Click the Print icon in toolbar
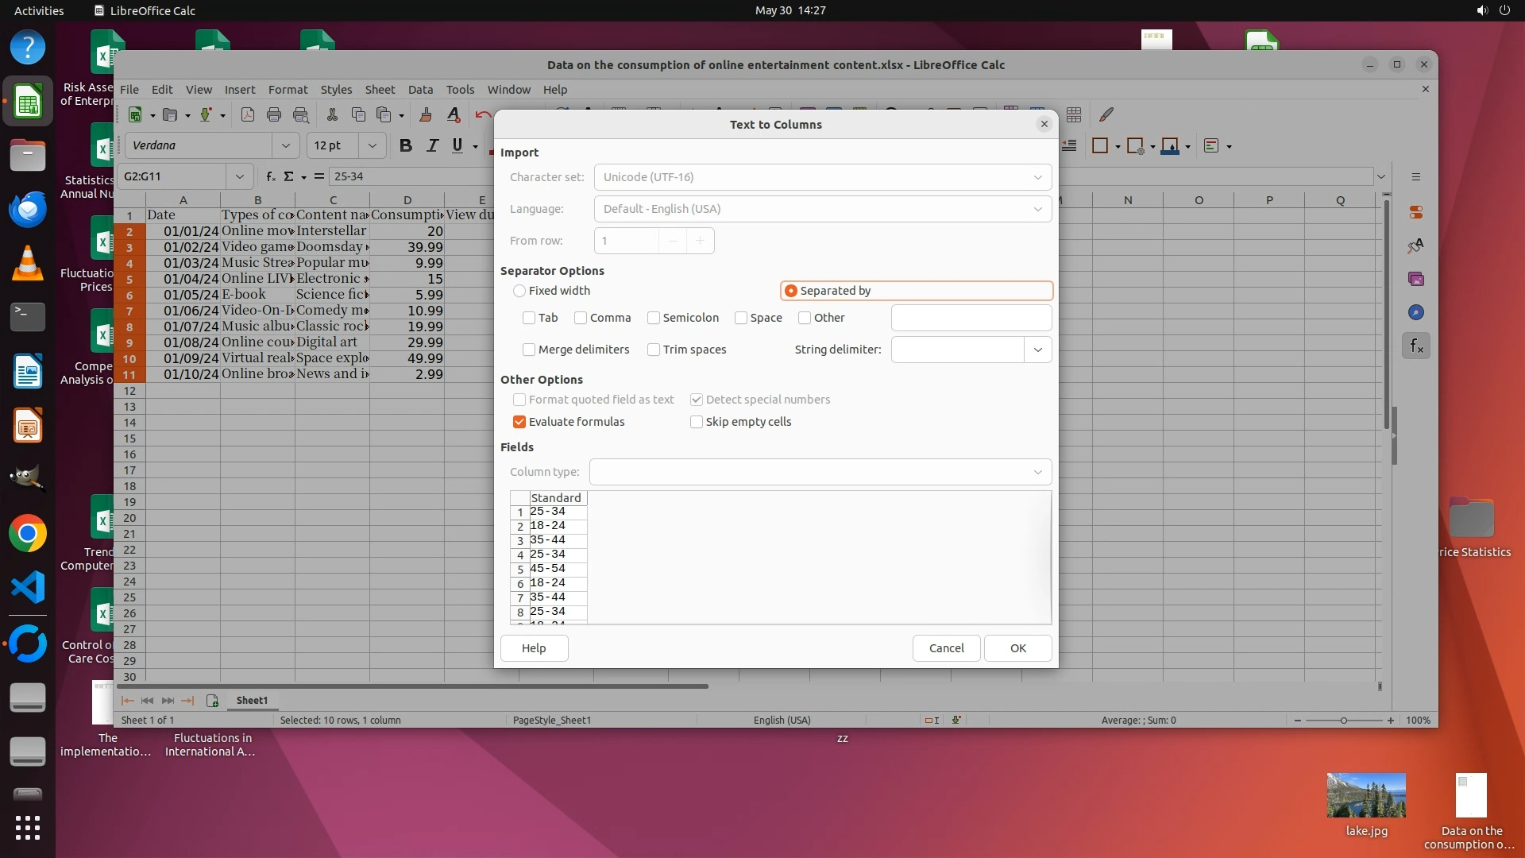1525x858 pixels. pyautogui.click(x=274, y=115)
